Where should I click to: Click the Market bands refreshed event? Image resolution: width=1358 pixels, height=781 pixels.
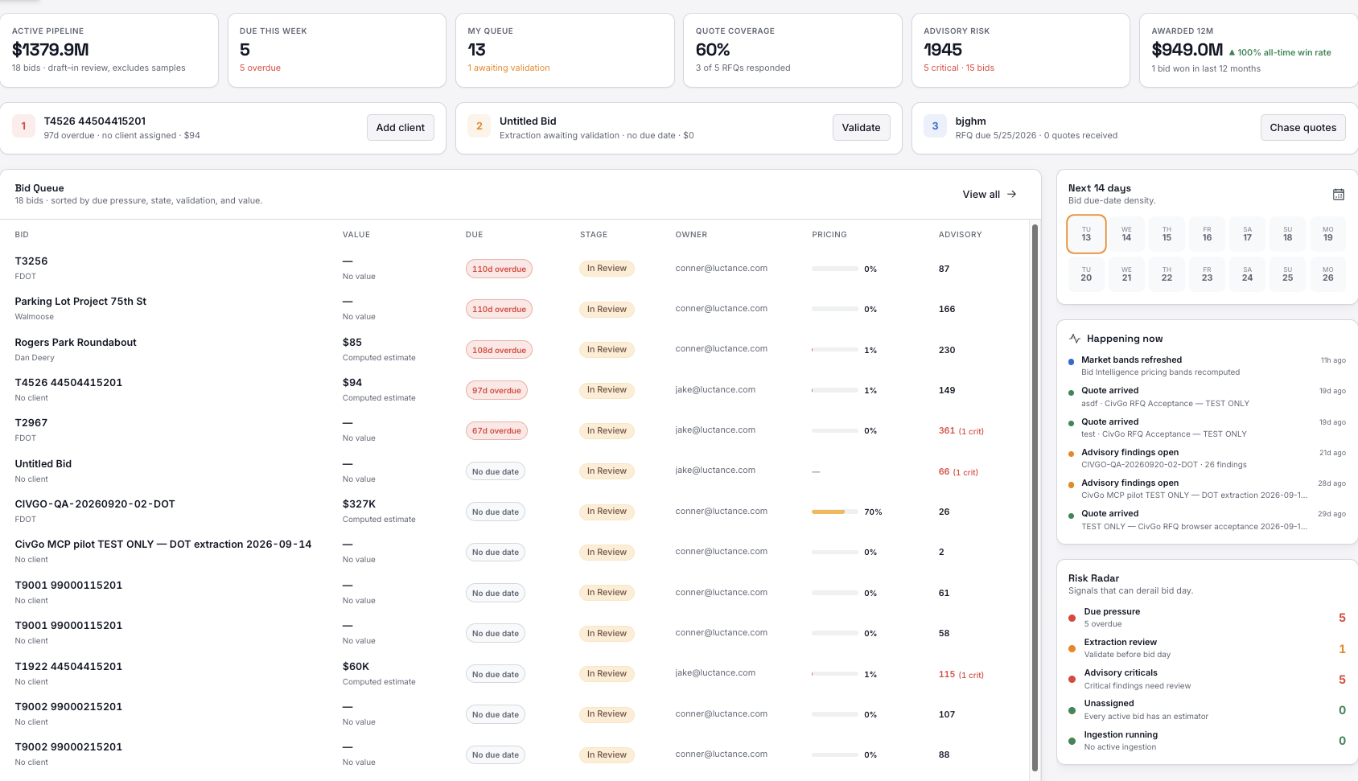click(1206, 366)
